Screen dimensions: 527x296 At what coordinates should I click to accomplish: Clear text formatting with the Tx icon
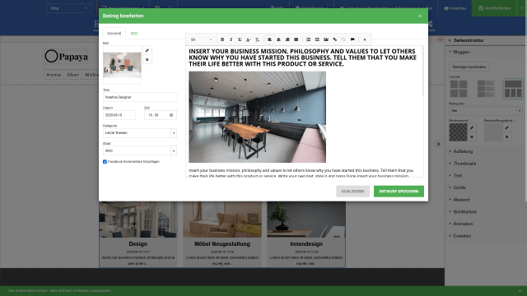[257, 39]
